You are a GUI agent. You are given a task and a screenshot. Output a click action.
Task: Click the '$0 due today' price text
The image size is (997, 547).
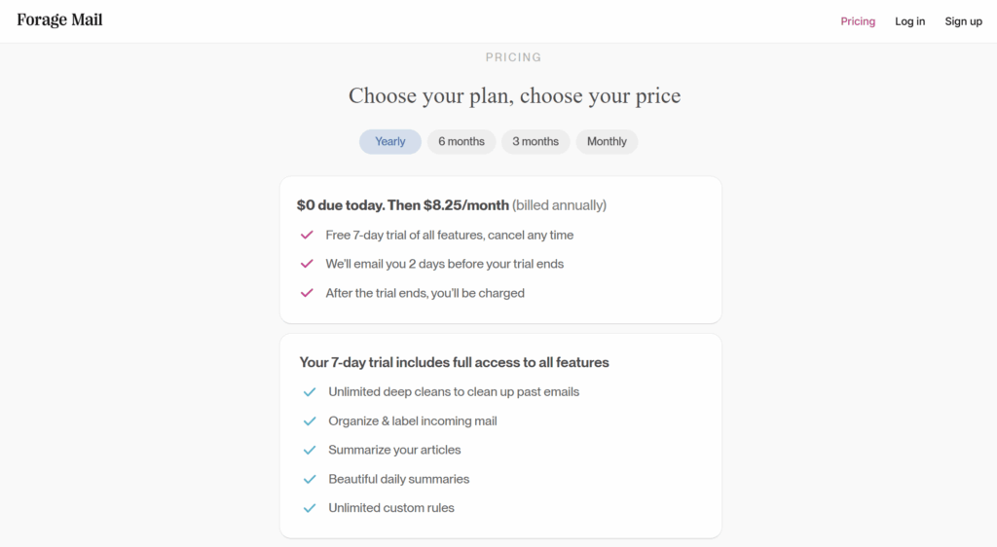click(x=403, y=205)
